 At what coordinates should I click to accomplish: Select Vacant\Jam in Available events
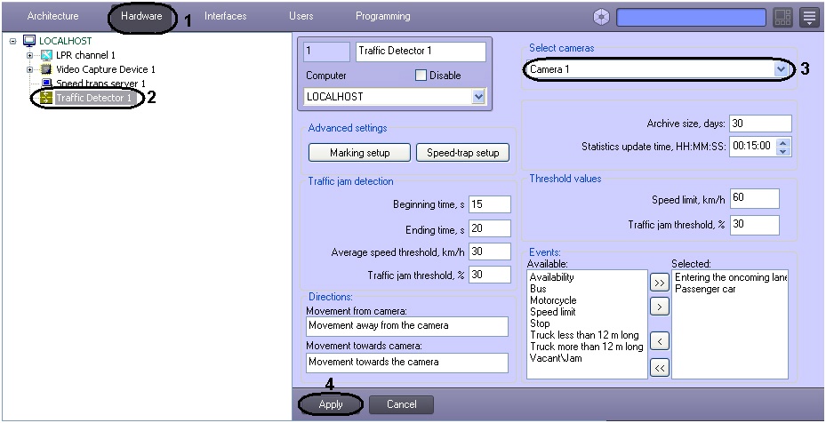556,358
